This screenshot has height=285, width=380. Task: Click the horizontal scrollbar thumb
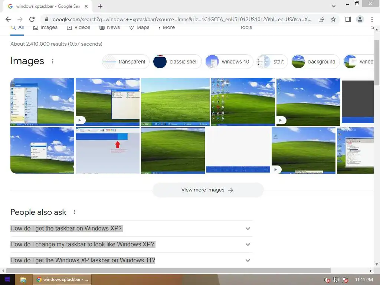click(168, 271)
